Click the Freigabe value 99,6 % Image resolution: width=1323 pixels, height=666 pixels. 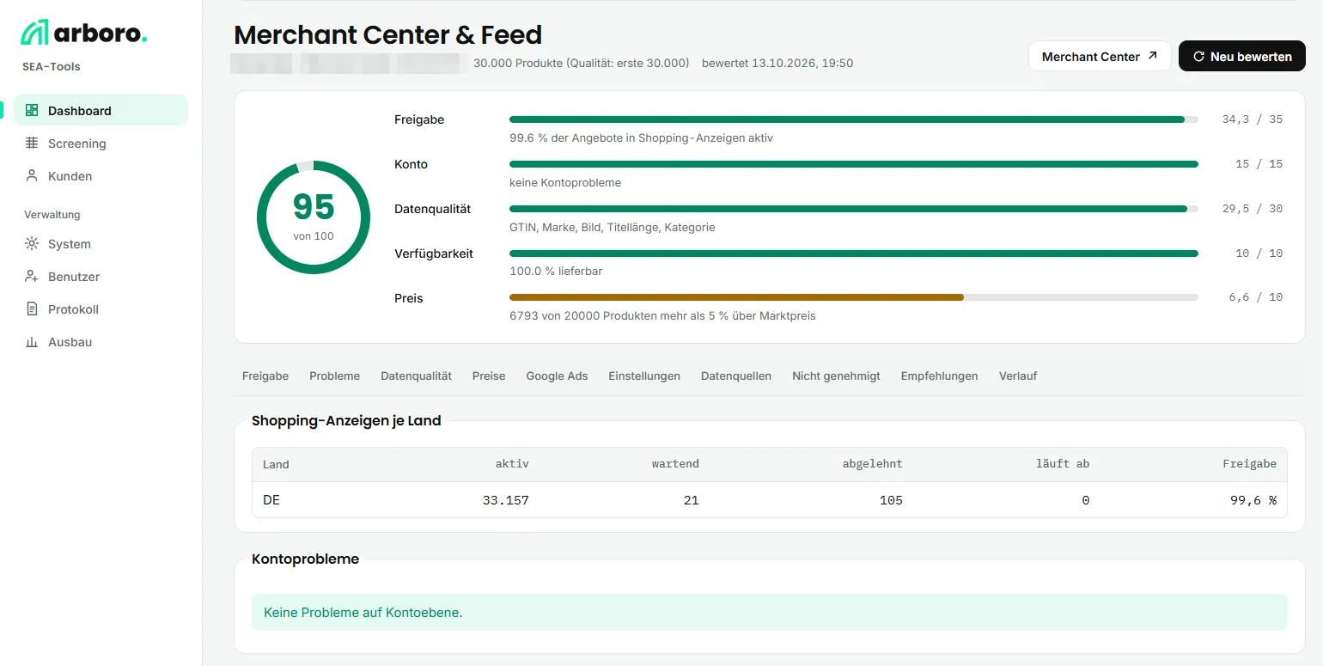[x=1253, y=499]
